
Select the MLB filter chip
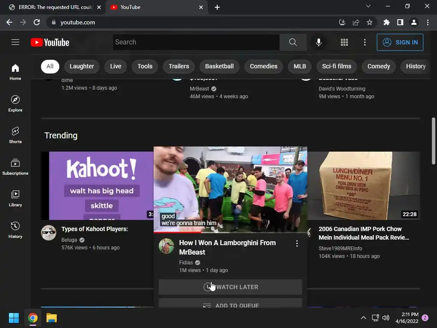[300, 66]
